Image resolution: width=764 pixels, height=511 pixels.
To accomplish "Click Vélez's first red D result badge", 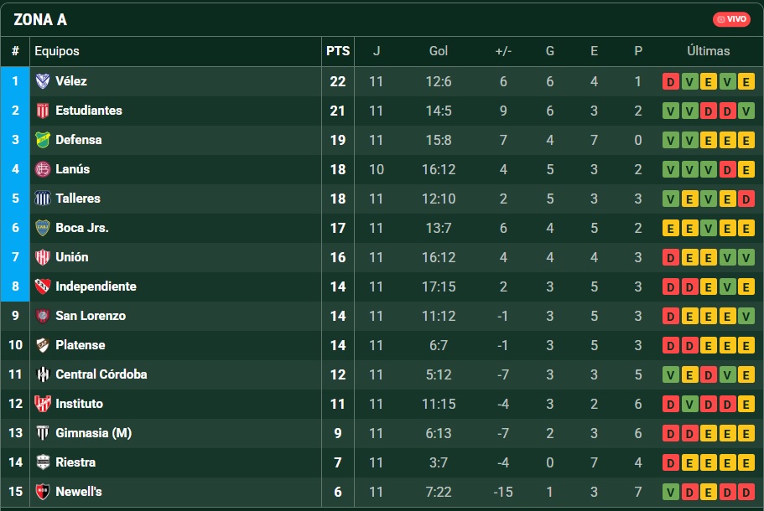I will [671, 81].
